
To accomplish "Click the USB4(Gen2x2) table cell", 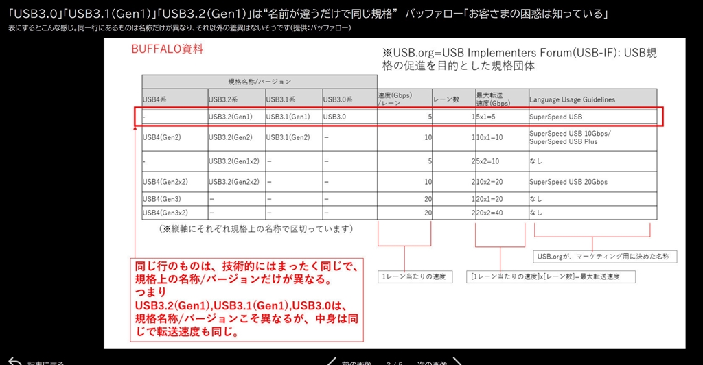I will (175, 182).
